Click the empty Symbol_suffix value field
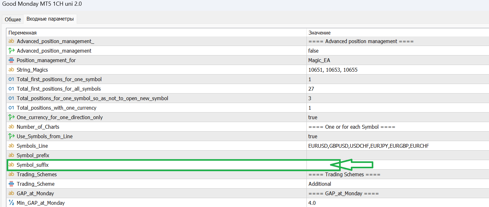Viewport: 489px width, 207px height. point(398,165)
